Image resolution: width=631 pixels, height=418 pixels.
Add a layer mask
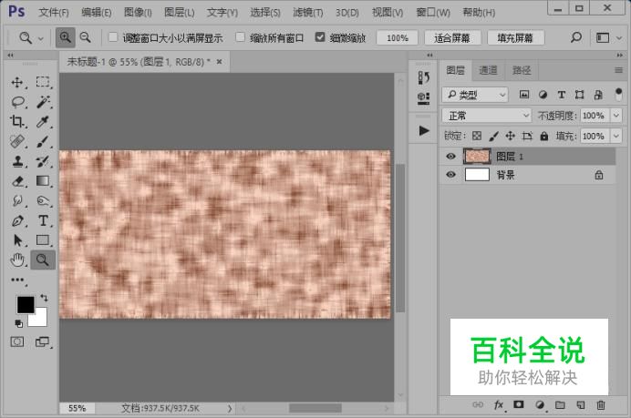pos(519,404)
